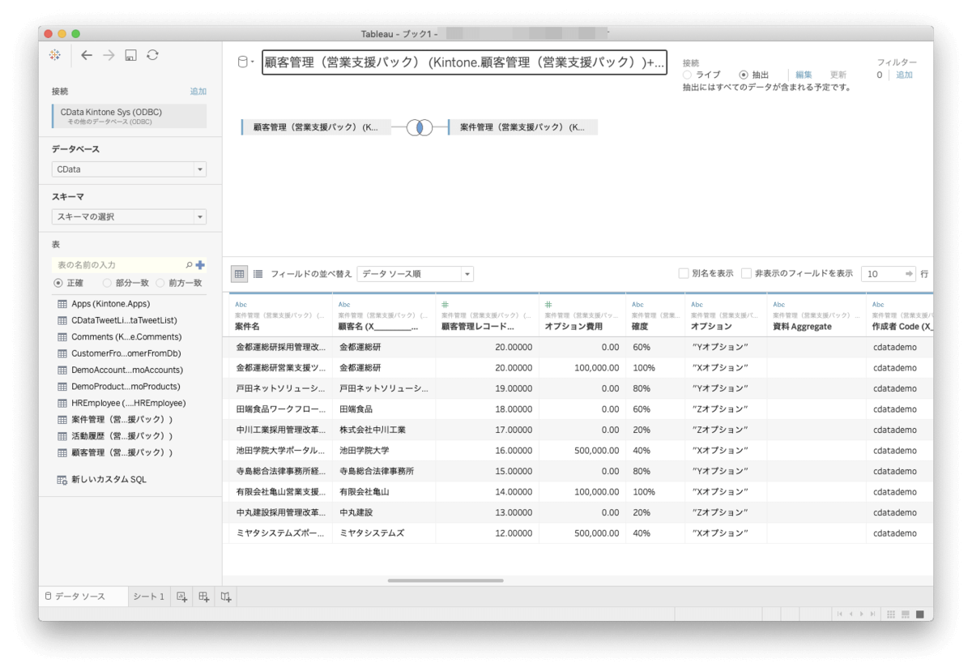This screenshot has width=972, height=672.
Task: Enable the 非表示のフィールドを表示 checkbox
Action: click(747, 274)
